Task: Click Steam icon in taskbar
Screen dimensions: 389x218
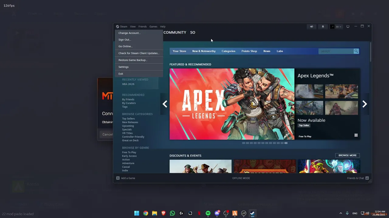Action: pos(252,213)
